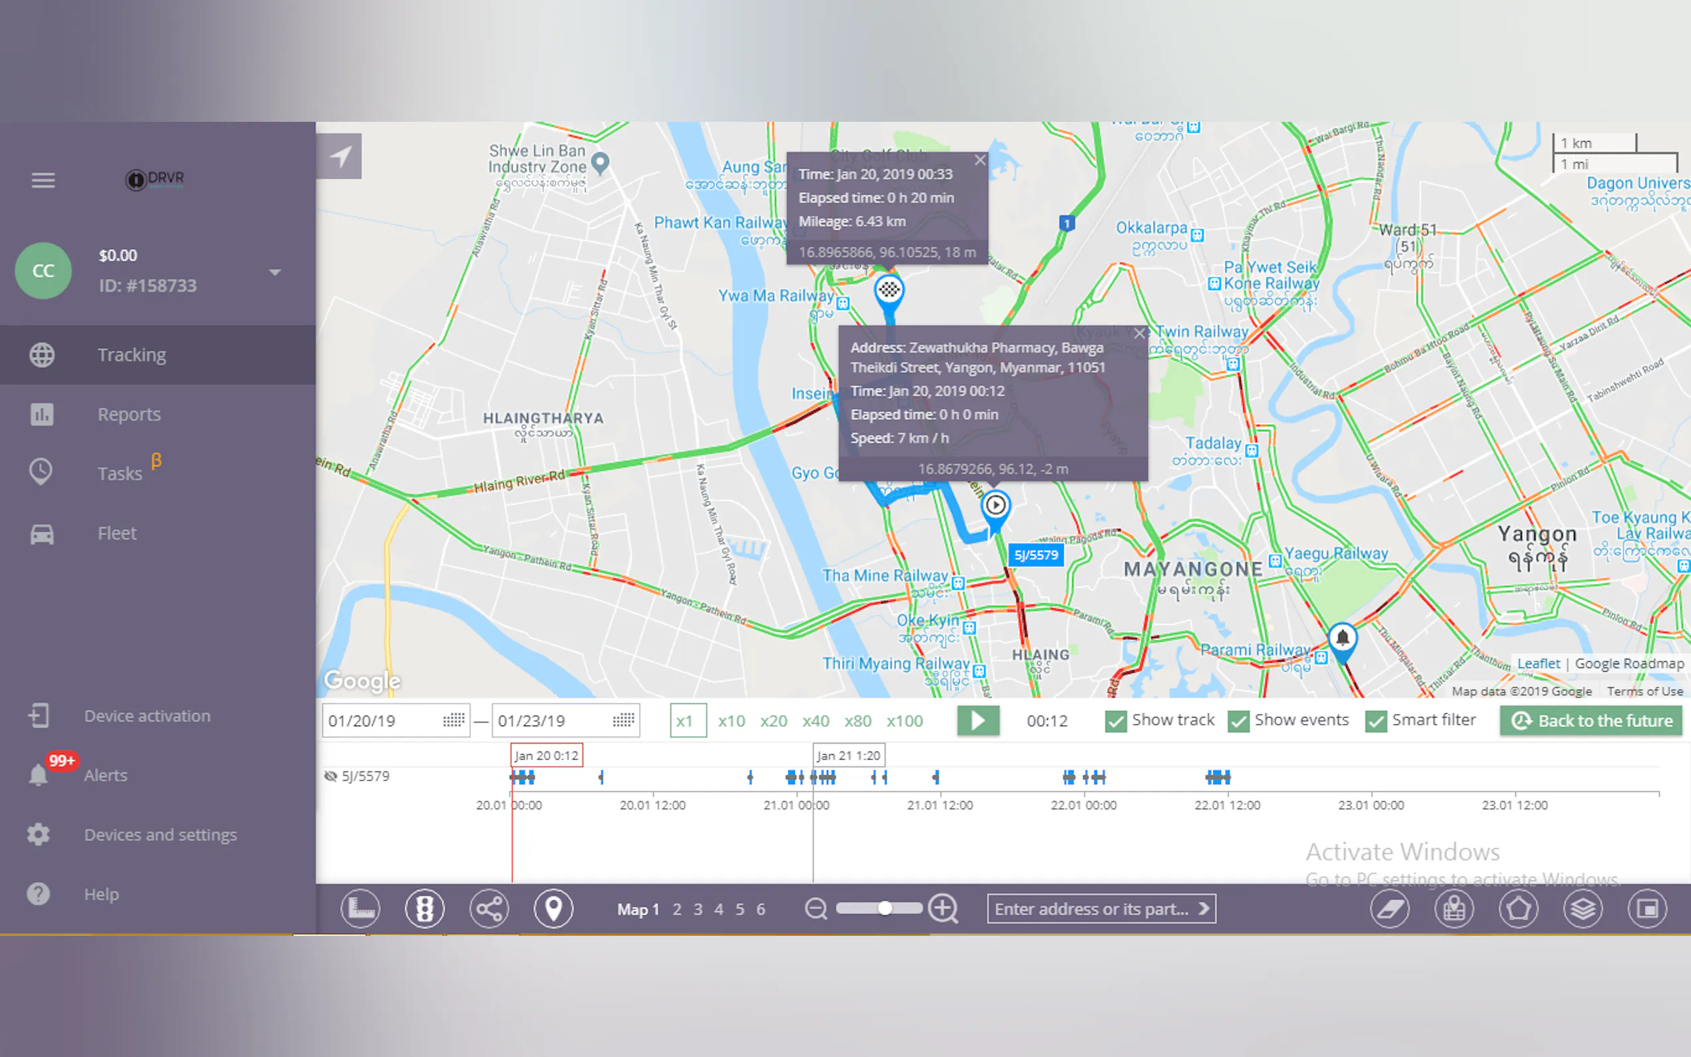Viewport: 1691px width, 1057px height.
Task: Toggle the traffic light layer icon
Action: (x=424, y=909)
